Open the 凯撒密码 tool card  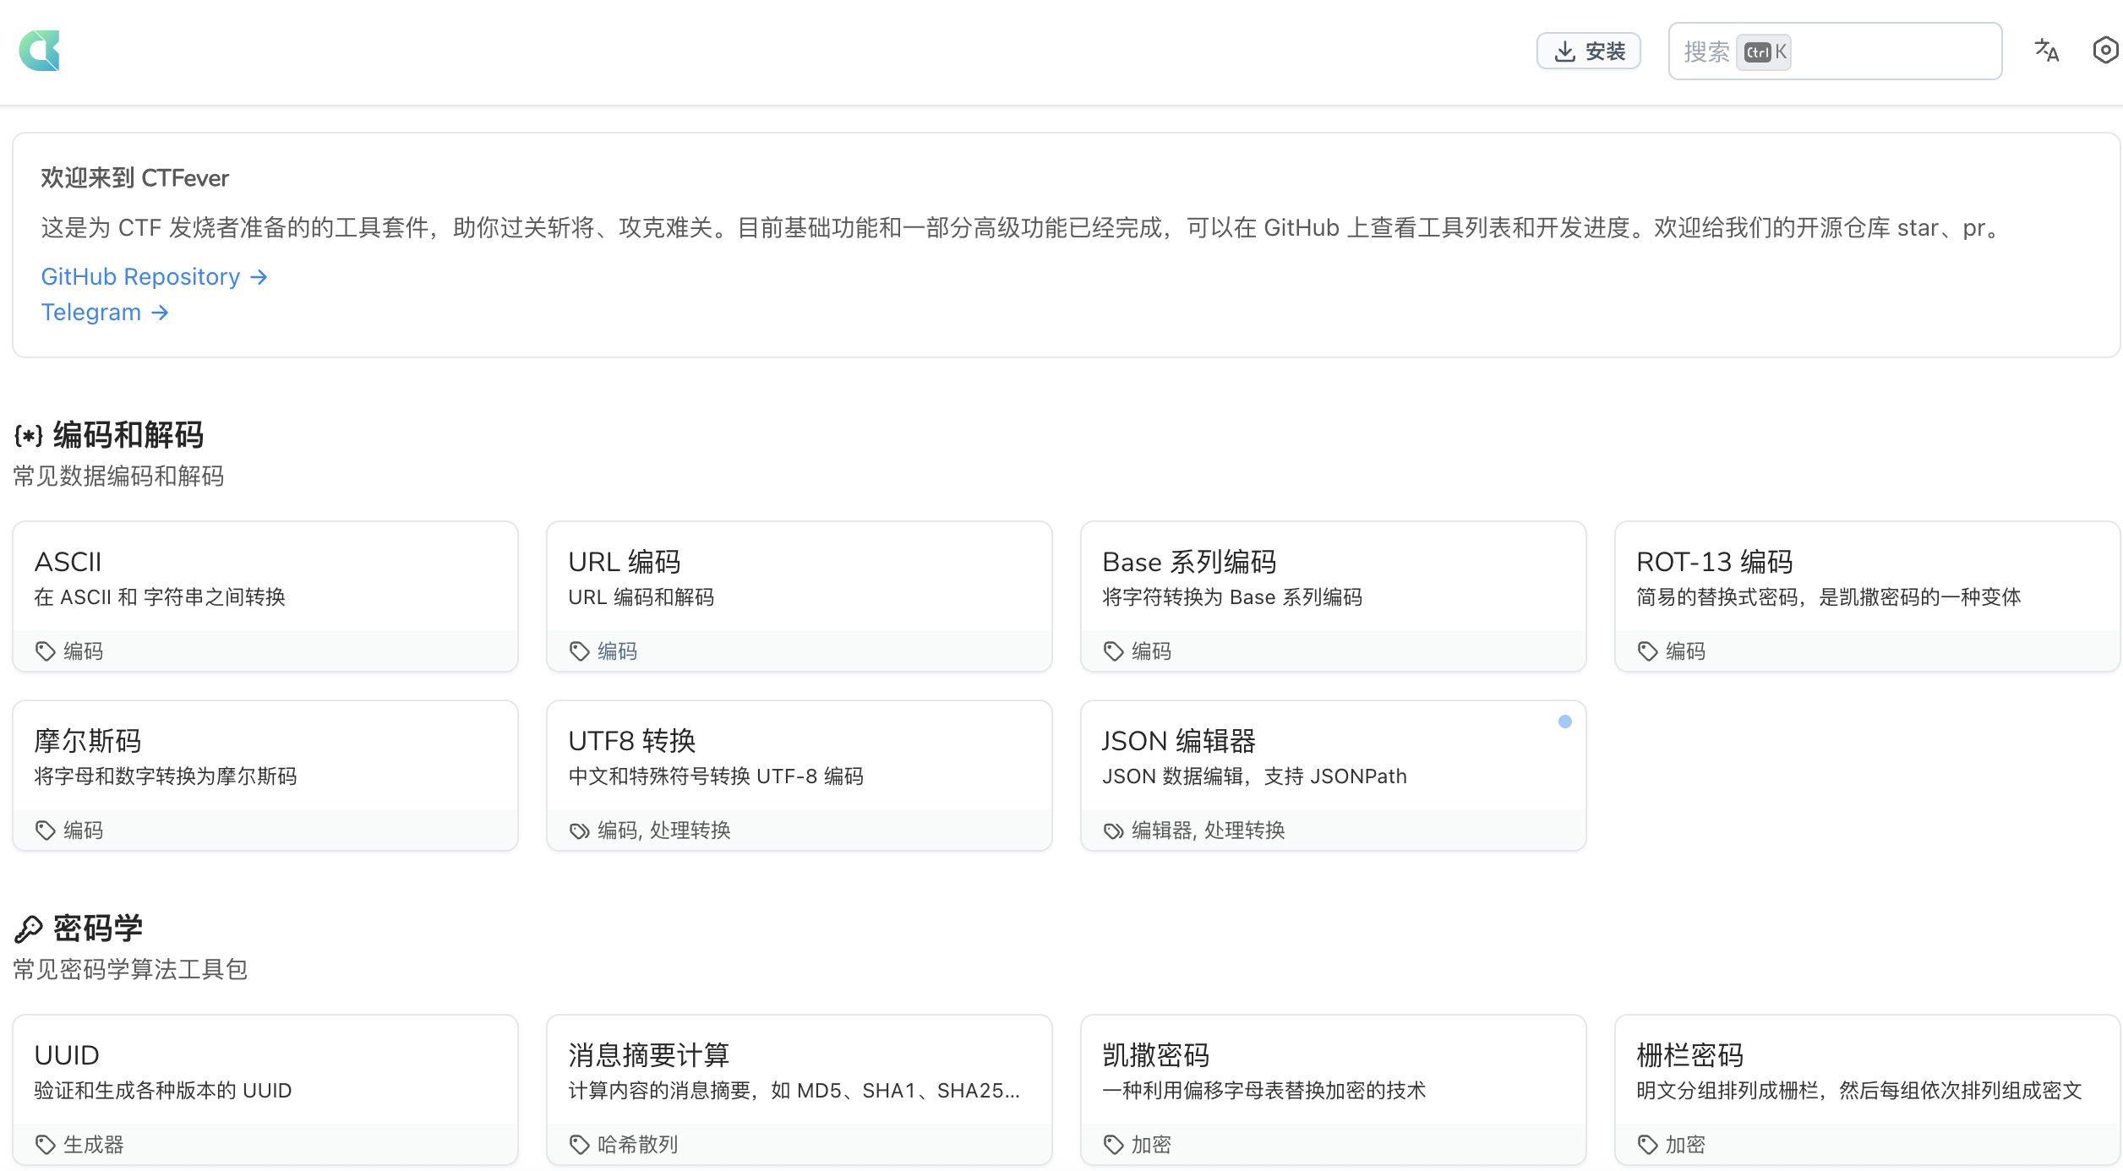pyautogui.click(x=1333, y=1090)
